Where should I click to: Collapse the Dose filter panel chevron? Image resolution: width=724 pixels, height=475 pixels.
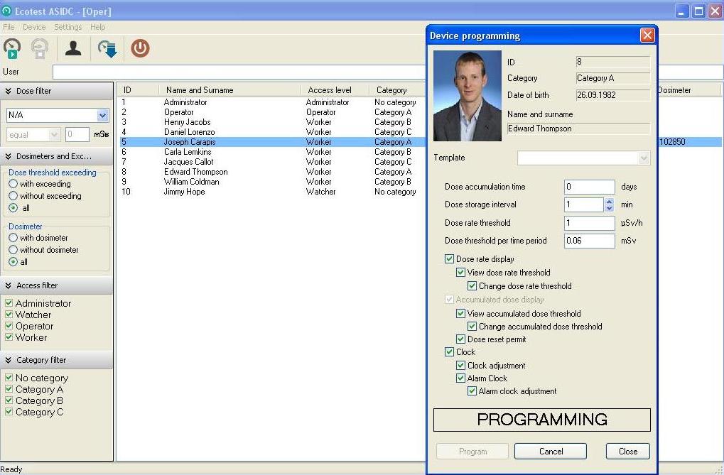[x=9, y=91]
